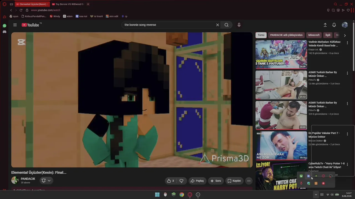Click the Xbox icon in system tray
The width and height of the screenshot is (355, 199).
[x=301, y=176]
